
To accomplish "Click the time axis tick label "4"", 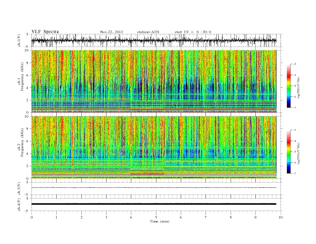I will (131, 217).
